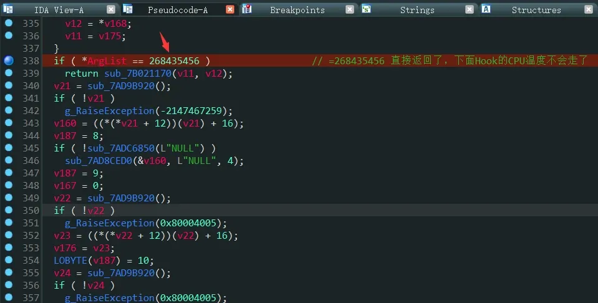Toggle breakpoint dot on line 345
Viewport: 598px width, 303px height.
click(8, 148)
